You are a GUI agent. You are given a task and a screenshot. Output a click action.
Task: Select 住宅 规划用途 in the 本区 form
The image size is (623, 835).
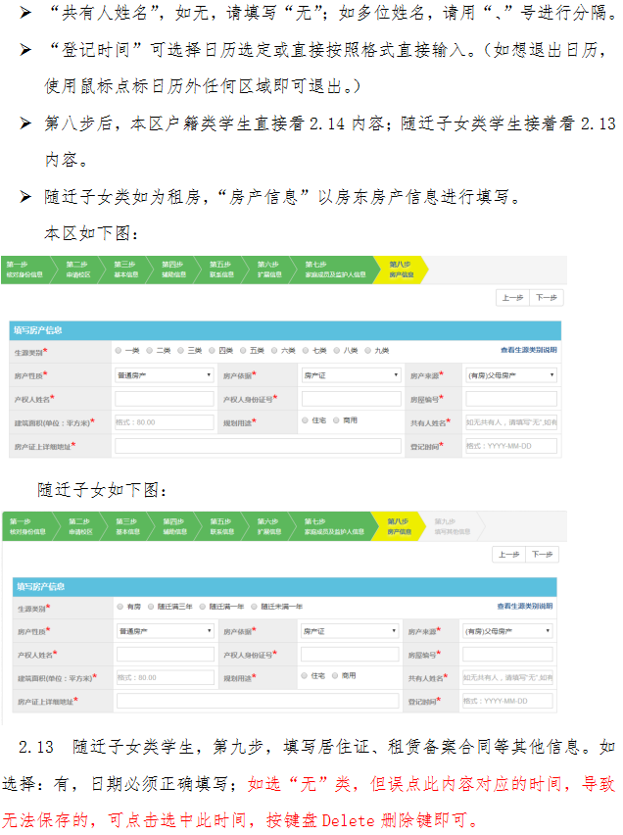click(x=305, y=420)
